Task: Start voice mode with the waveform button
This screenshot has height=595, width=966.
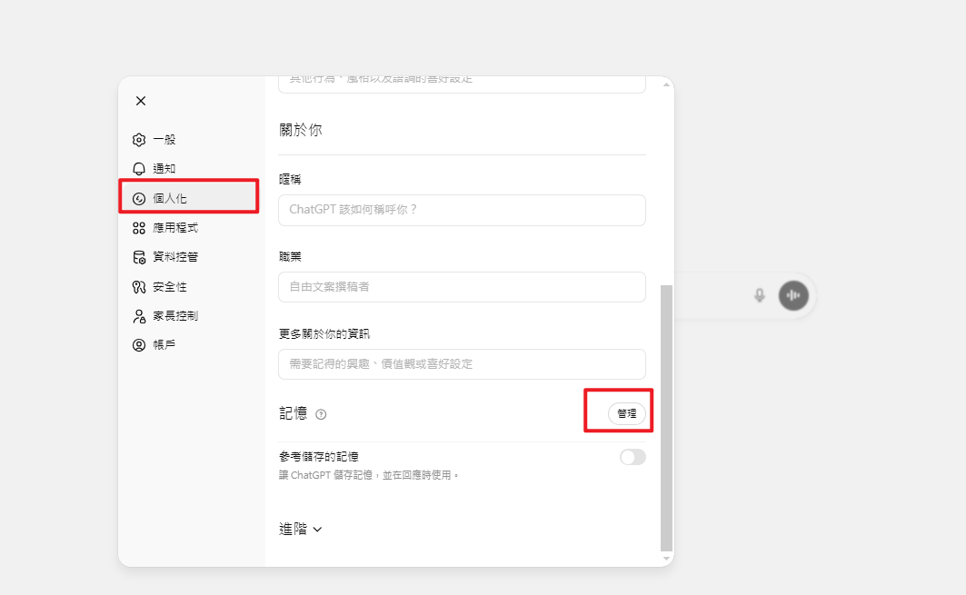Action: pos(793,295)
